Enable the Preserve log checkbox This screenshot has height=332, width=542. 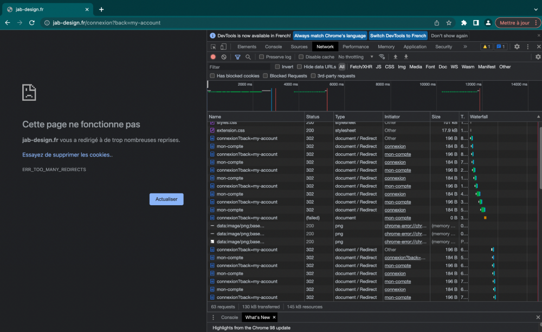[262, 57]
